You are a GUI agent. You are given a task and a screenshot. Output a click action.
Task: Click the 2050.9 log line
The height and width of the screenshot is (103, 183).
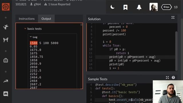click(x=35, y=64)
